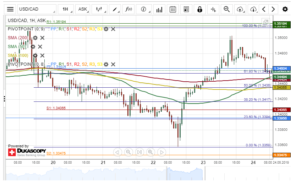
Task: Click the cloud upload save icon
Action: (240, 9)
